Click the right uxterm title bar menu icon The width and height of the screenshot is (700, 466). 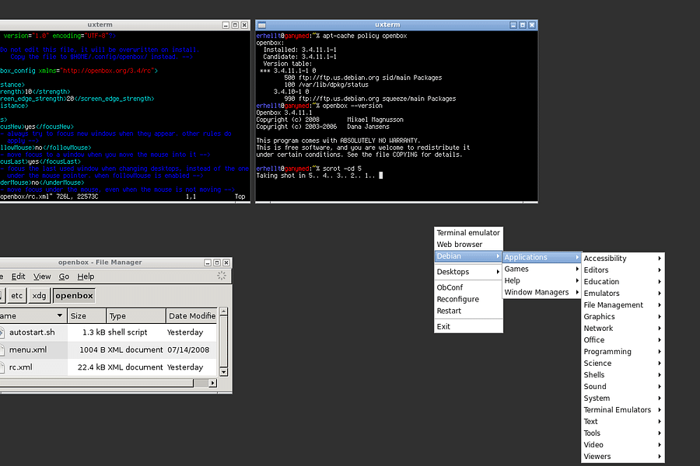pyautogui.click(x=261, y=24)
